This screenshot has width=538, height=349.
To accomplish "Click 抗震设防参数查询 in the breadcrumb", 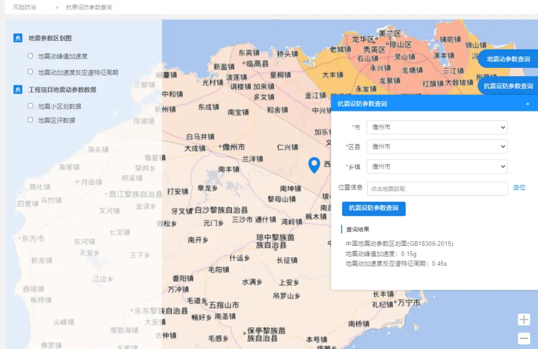I will pyautogui.click(x=89, y=7).
